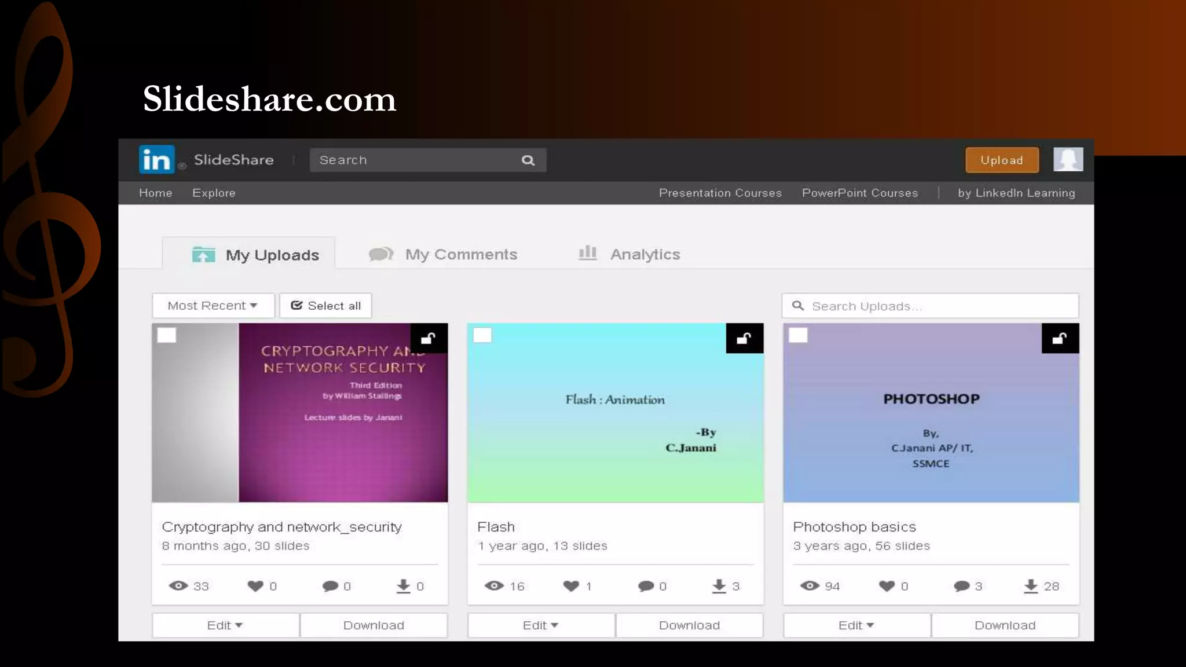Expand Edit menu for Photoshop basics
This screenshot has width=1186, height=667.
pyautogui.click(x=856, y=625)
